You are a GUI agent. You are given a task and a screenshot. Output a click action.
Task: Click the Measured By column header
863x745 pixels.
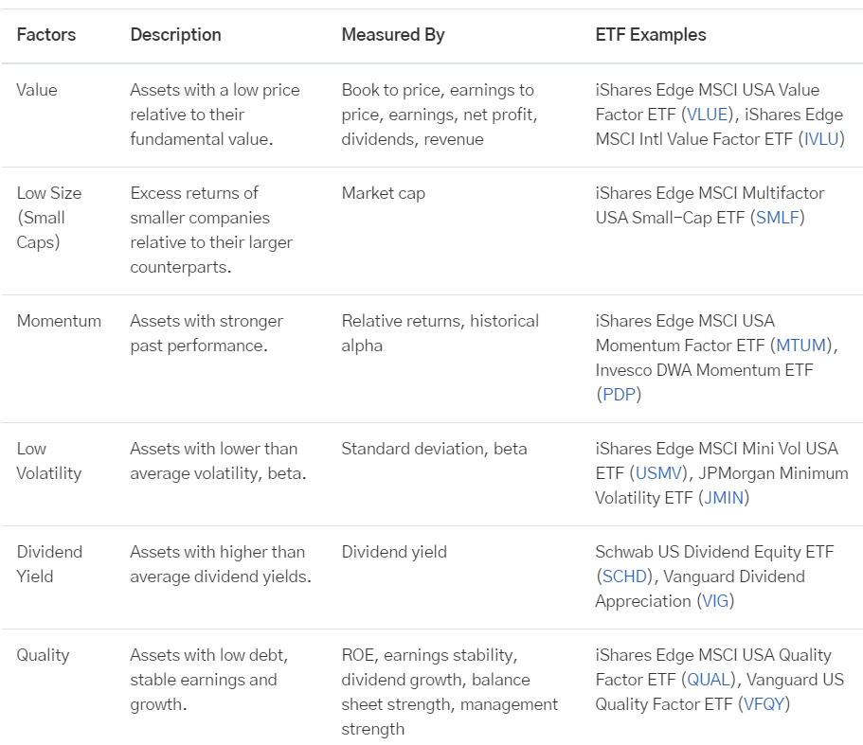(393, 35)
